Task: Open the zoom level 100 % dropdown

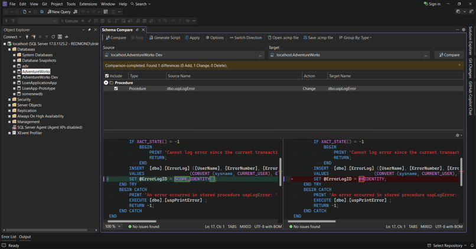Action: click(113, 227)
